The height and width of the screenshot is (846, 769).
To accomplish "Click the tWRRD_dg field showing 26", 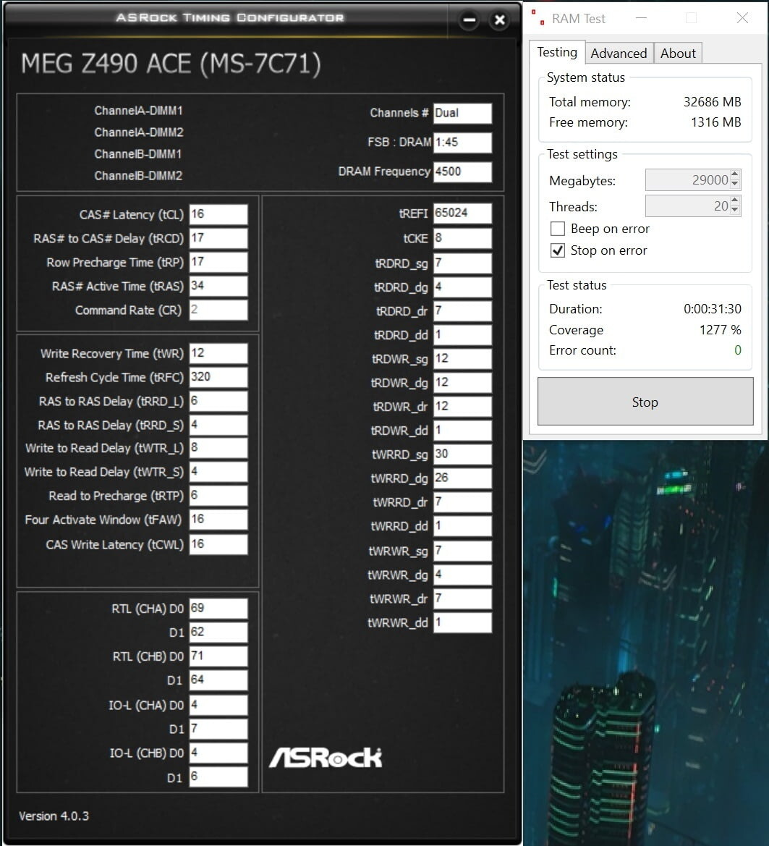I will pyautogui.click(x=463, y=478).
